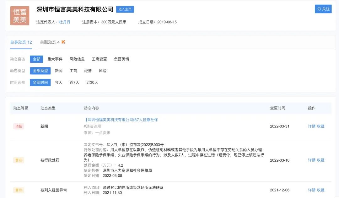The image size is (339, 198).
Task: Click 收藏 for the 被列入经营异常 row
Action: [320, 190]
